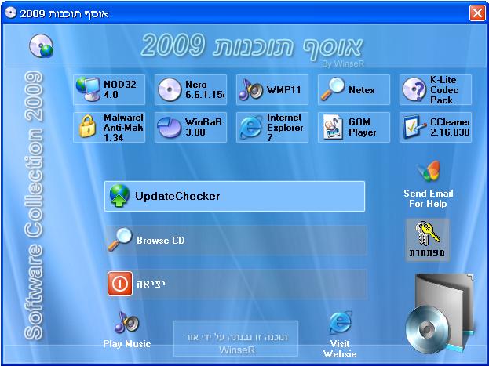Click the Nero 6.6.1.15 disc icon
Viewport: 489px width, 366px height.
170,89
